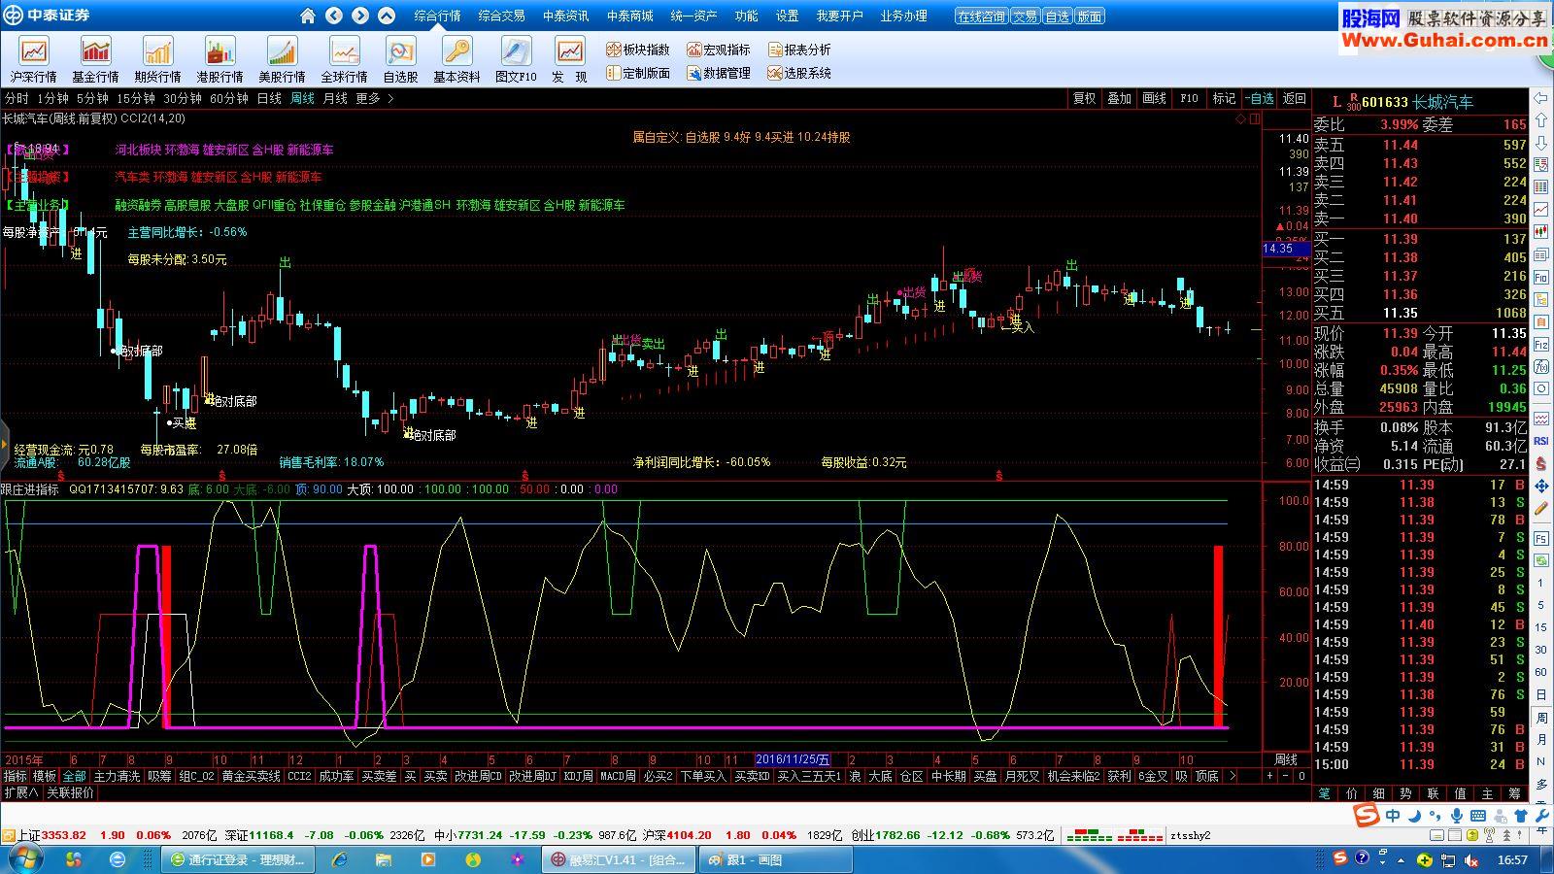Open candlestick chart icon in right sidebar

[x=1541, y=232]
